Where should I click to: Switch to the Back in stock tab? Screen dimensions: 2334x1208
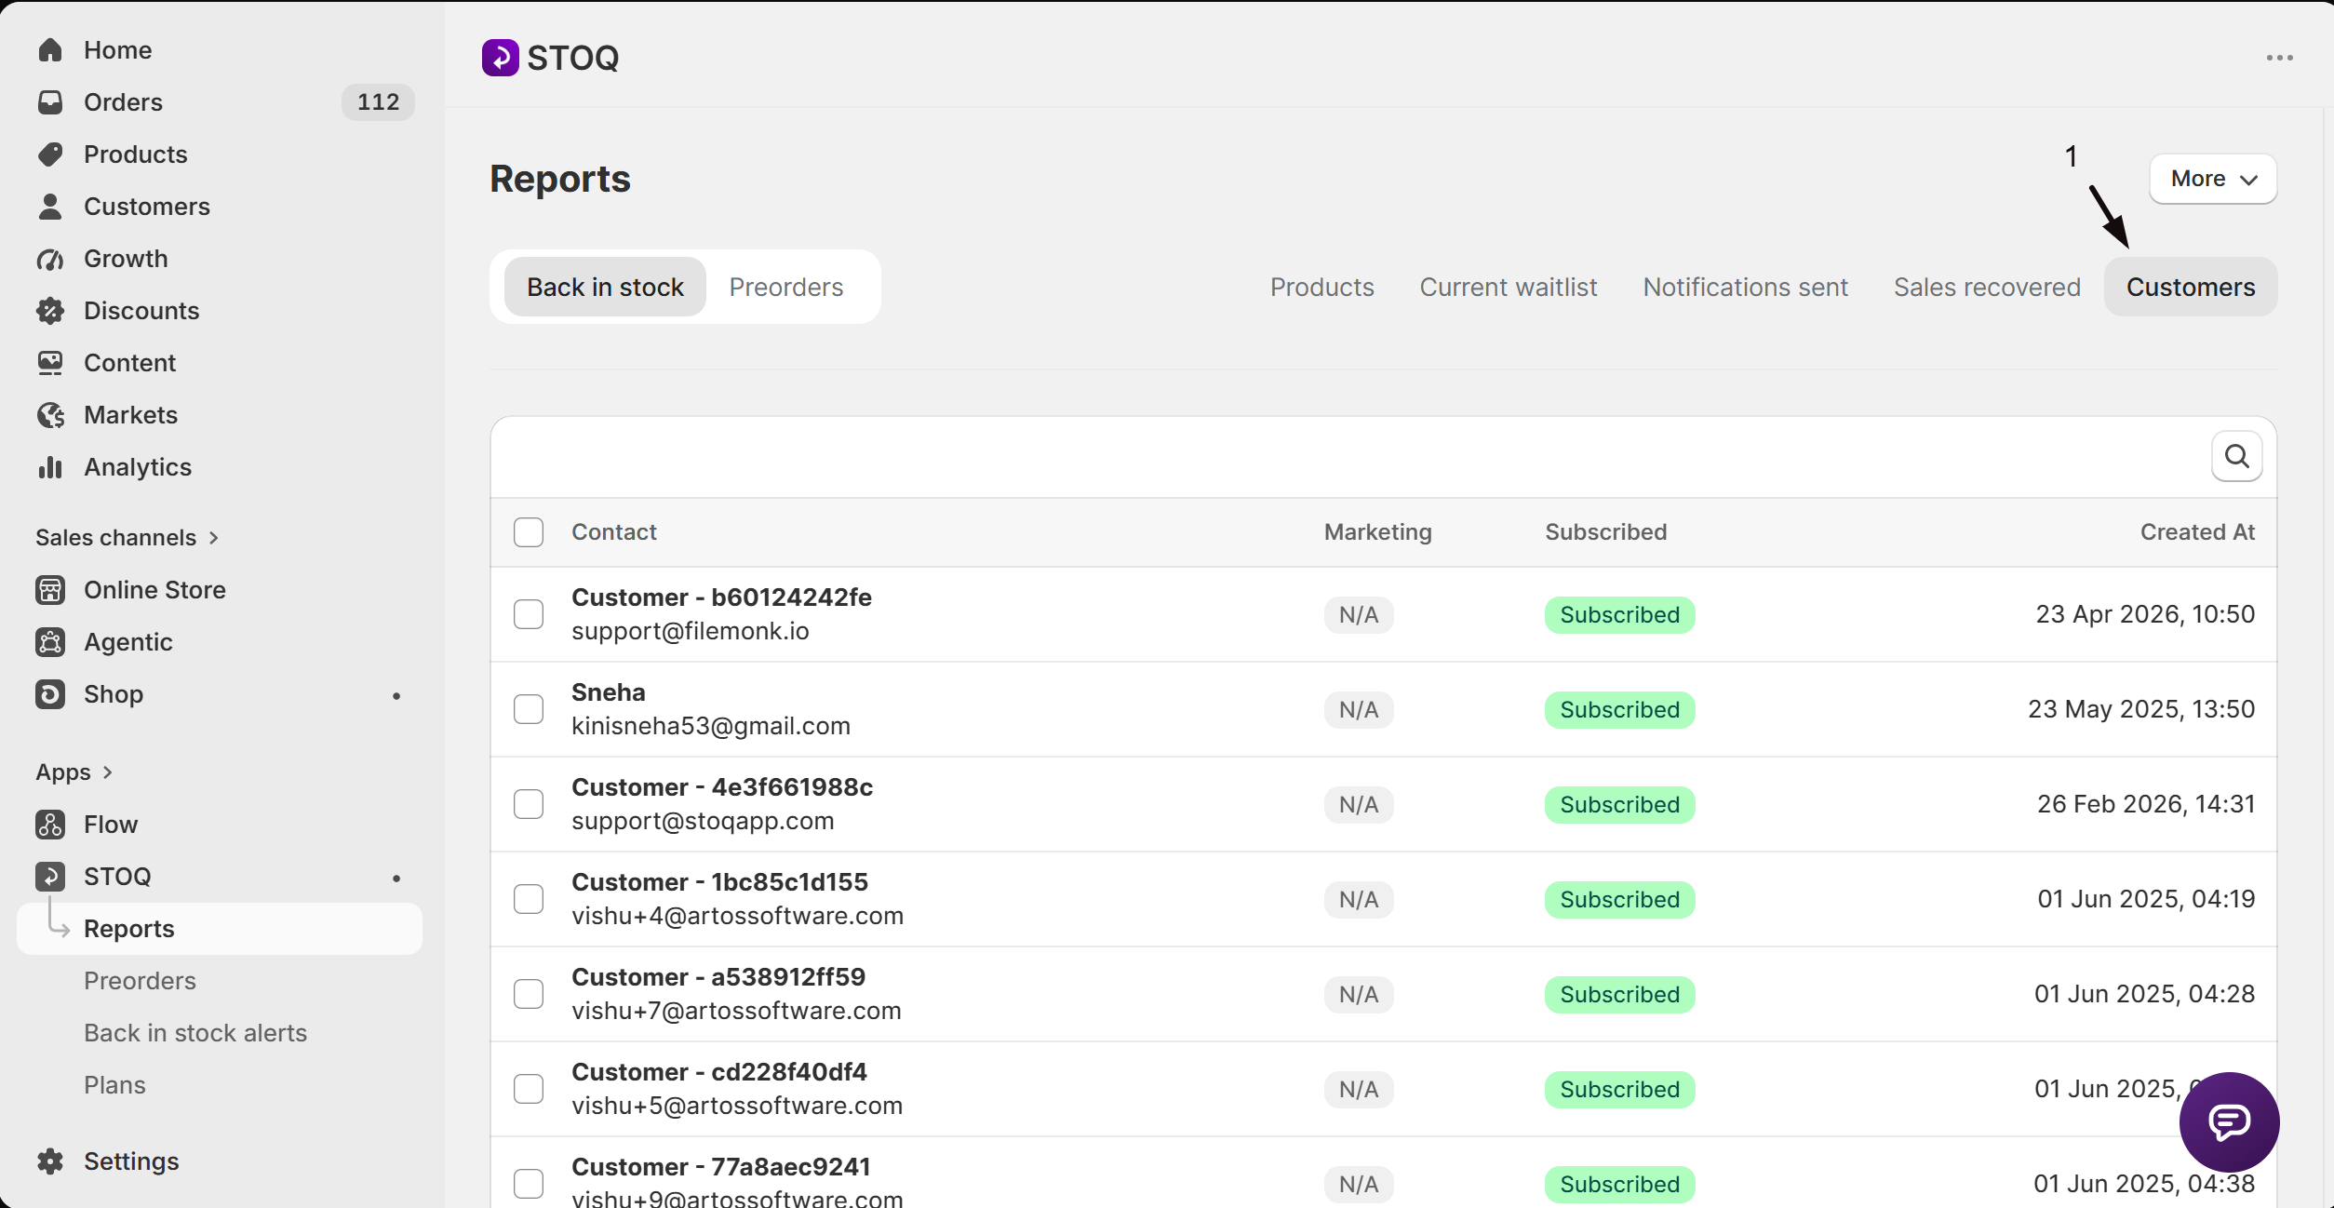605,287
